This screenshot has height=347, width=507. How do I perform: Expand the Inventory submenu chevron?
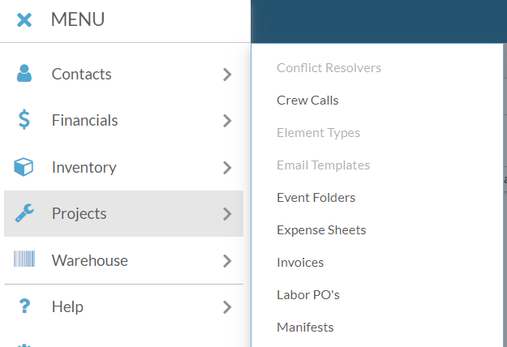coord(227,168)
